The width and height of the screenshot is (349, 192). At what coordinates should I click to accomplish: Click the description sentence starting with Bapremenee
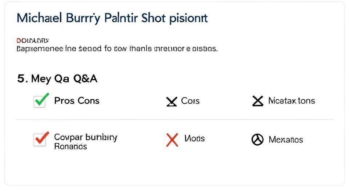(117, 49)
